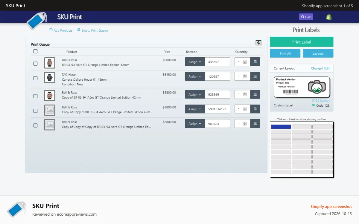The height and width of the screenshot is (224, 359).
Task: Adjust quantity stepper for barcode 928569 row
Action: (245, 94)
